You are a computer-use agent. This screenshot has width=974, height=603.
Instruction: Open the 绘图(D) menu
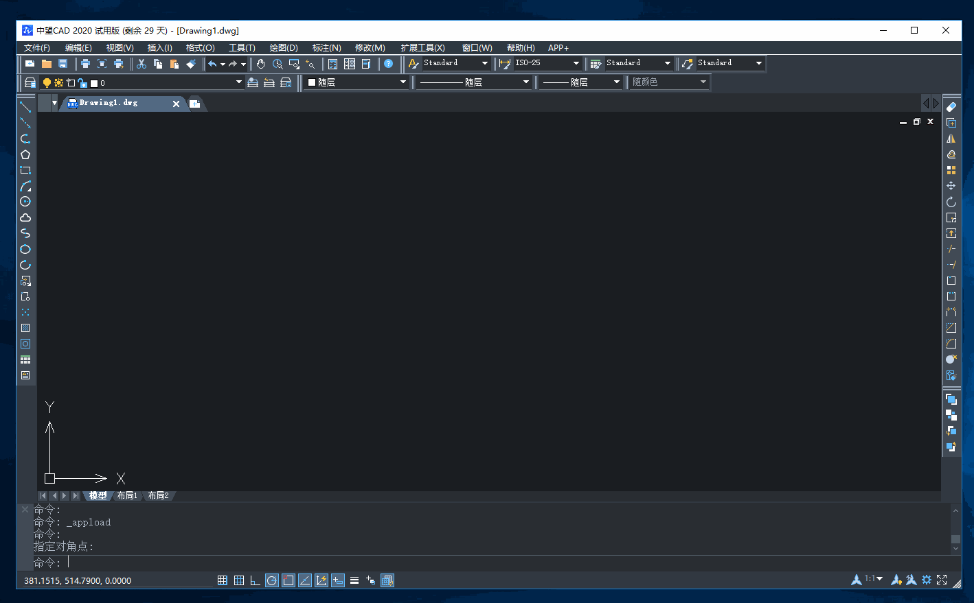283,48
